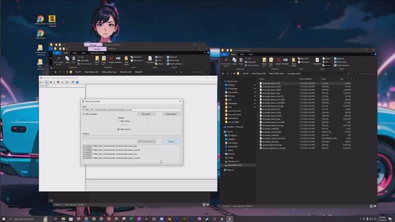Click the open folder icon in the tool's toolbar

pos(41,82)
